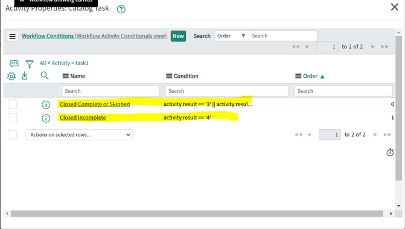Screen dimensions: 405x229
Task: Open Actions on selected rows dropdown
Action: (x=79, y=134)
